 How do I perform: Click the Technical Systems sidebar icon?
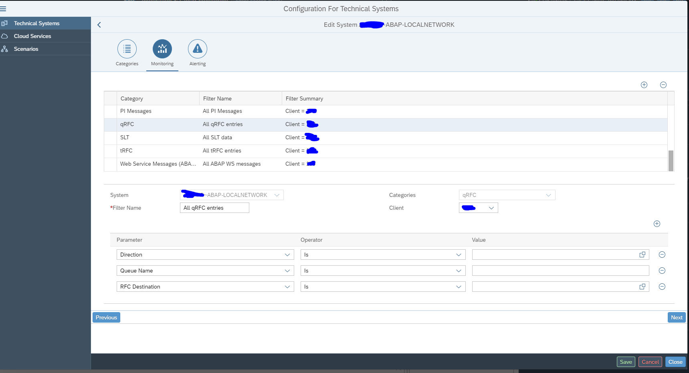click(4, 23)
